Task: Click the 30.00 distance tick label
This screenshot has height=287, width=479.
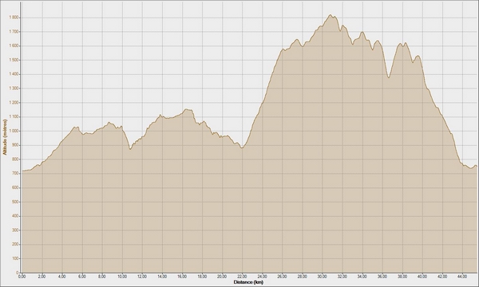Action: [x=323, y=277]
